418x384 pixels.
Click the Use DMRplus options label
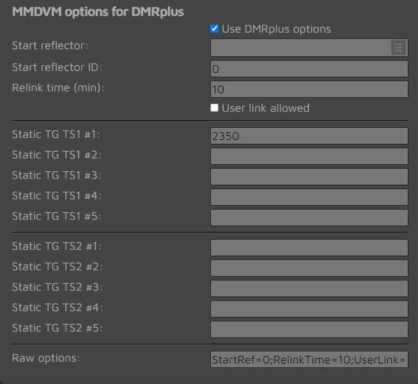coord(276,29)
